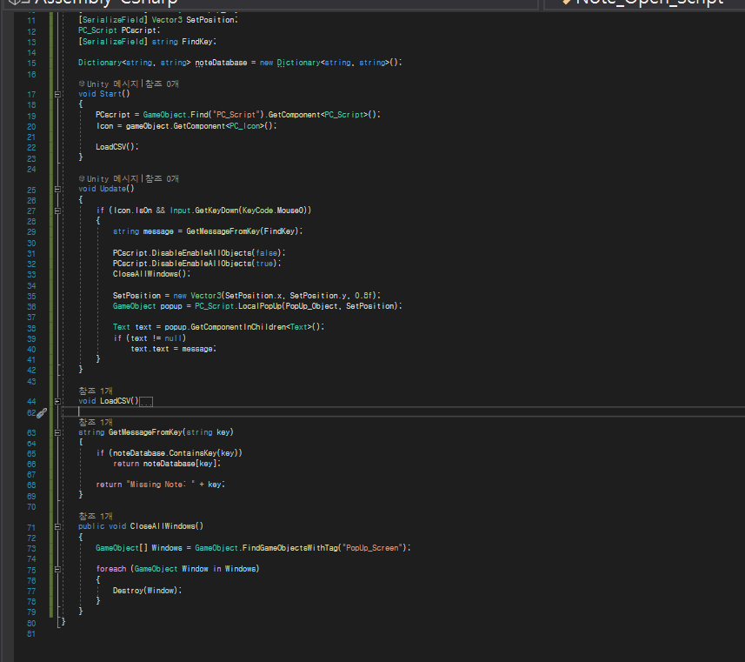
Task: Click 'LocalPopUp' method on line 36
Action: pos(260,306)
